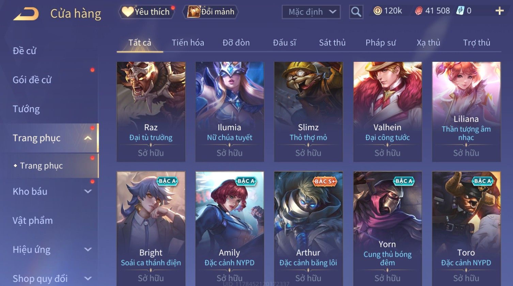This screenshot has height=286, width=513.
Task: Open the Mặc định sort dropdown
Action: [x=311, y=12]
